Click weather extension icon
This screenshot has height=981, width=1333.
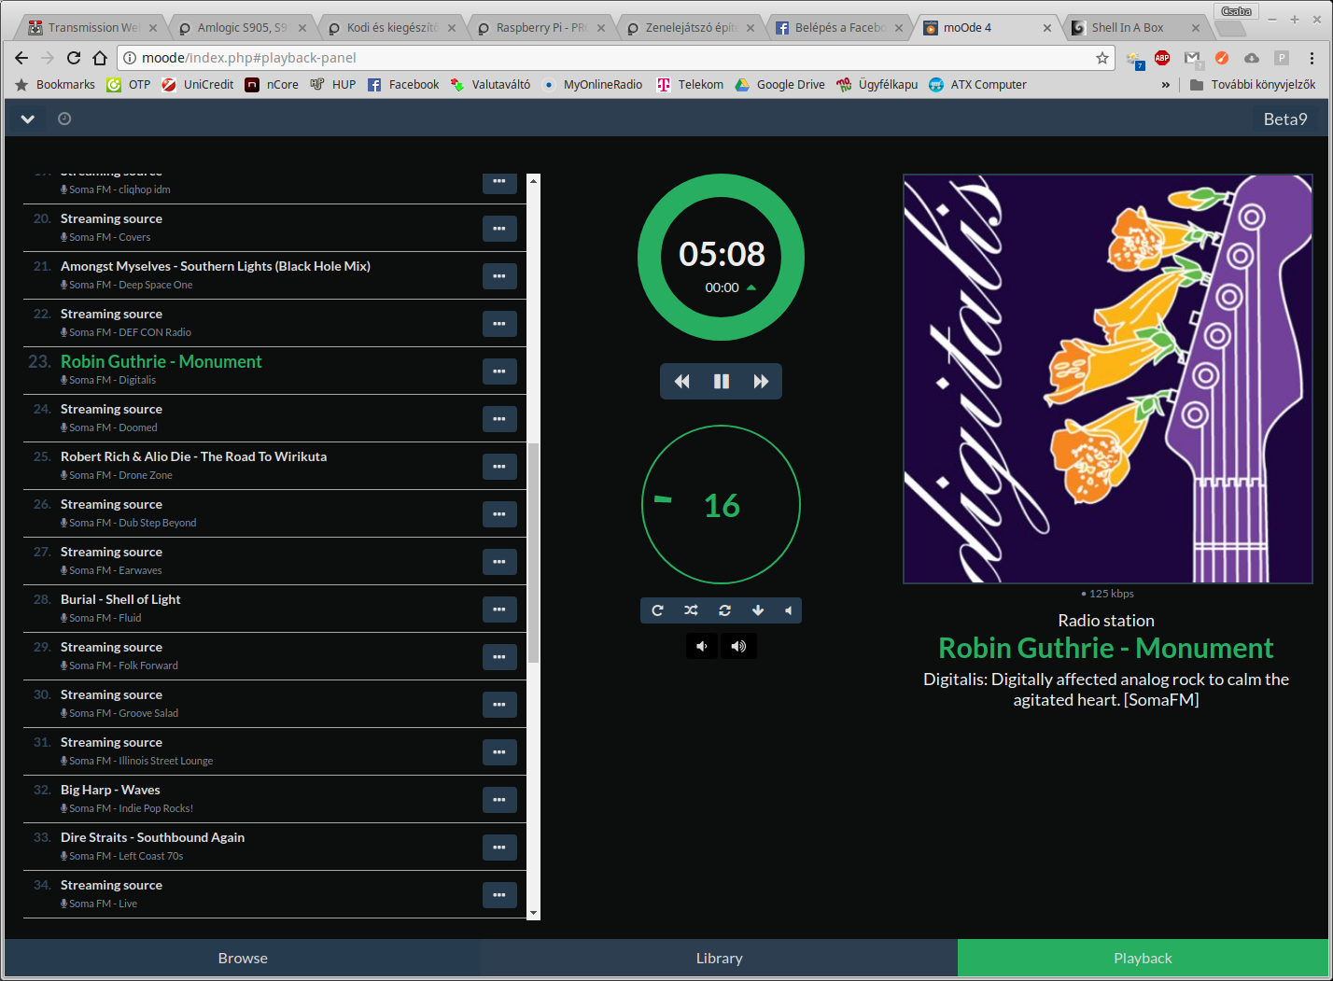coord(1134,59)
